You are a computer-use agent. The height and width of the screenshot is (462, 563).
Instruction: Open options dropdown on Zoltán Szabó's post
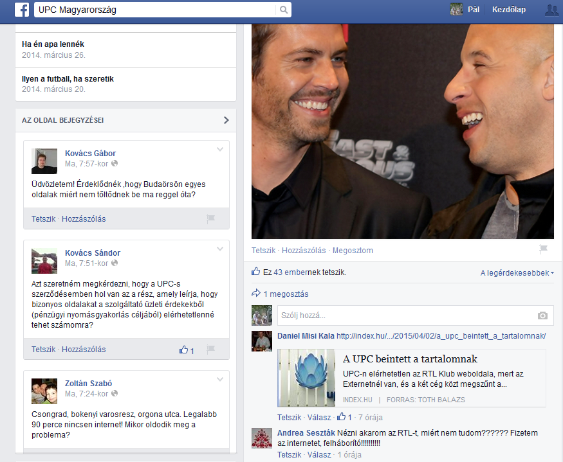220,379
